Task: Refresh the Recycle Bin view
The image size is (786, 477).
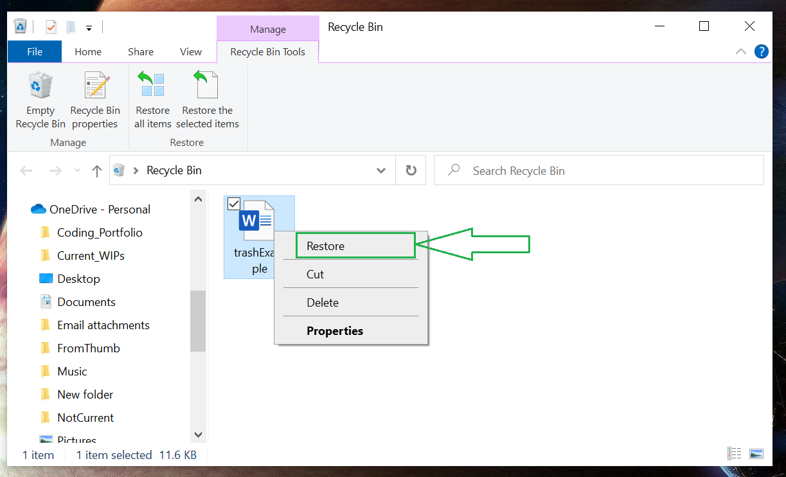Action: [x=411, y=170]
